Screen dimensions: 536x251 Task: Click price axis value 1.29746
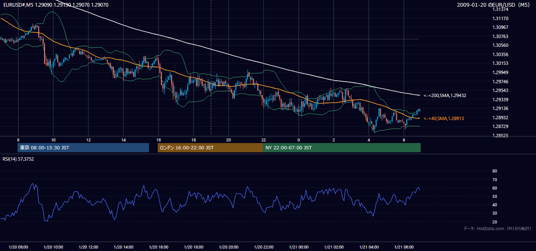[500, 82]
